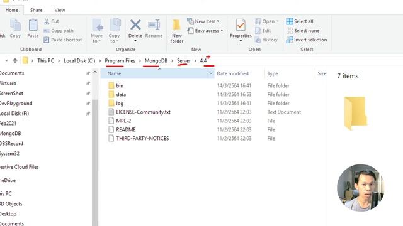The height and width of the screenshot is (226, 403).
Task: Click the Paste shortcut icon
Action: (x=47, y=40)
